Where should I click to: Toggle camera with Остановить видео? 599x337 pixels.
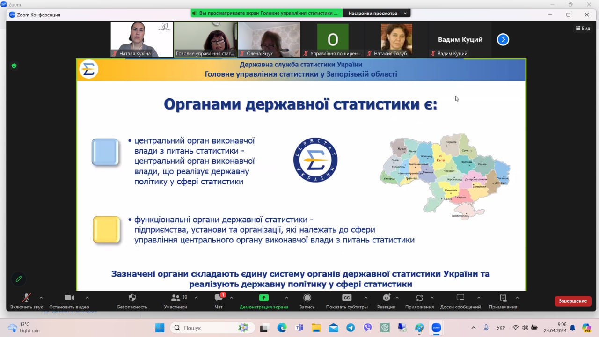tap(69, 298)
